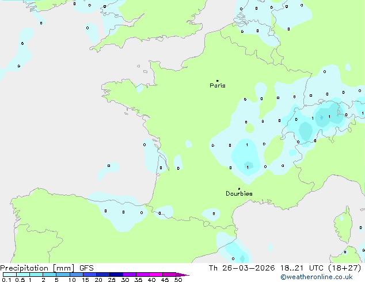Screen dimensions: 365x282
Task: Click the legend arrow tip above 50
Action: pyautogui.click(x=182, y=275)
